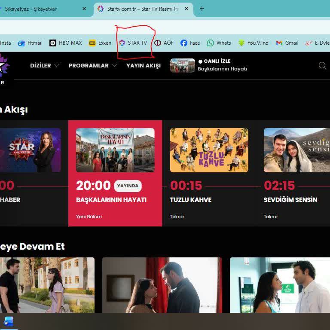This screenshot has width=330, height=330.
Task: Resume video with couple outside white building
Action: click(47, 285)
